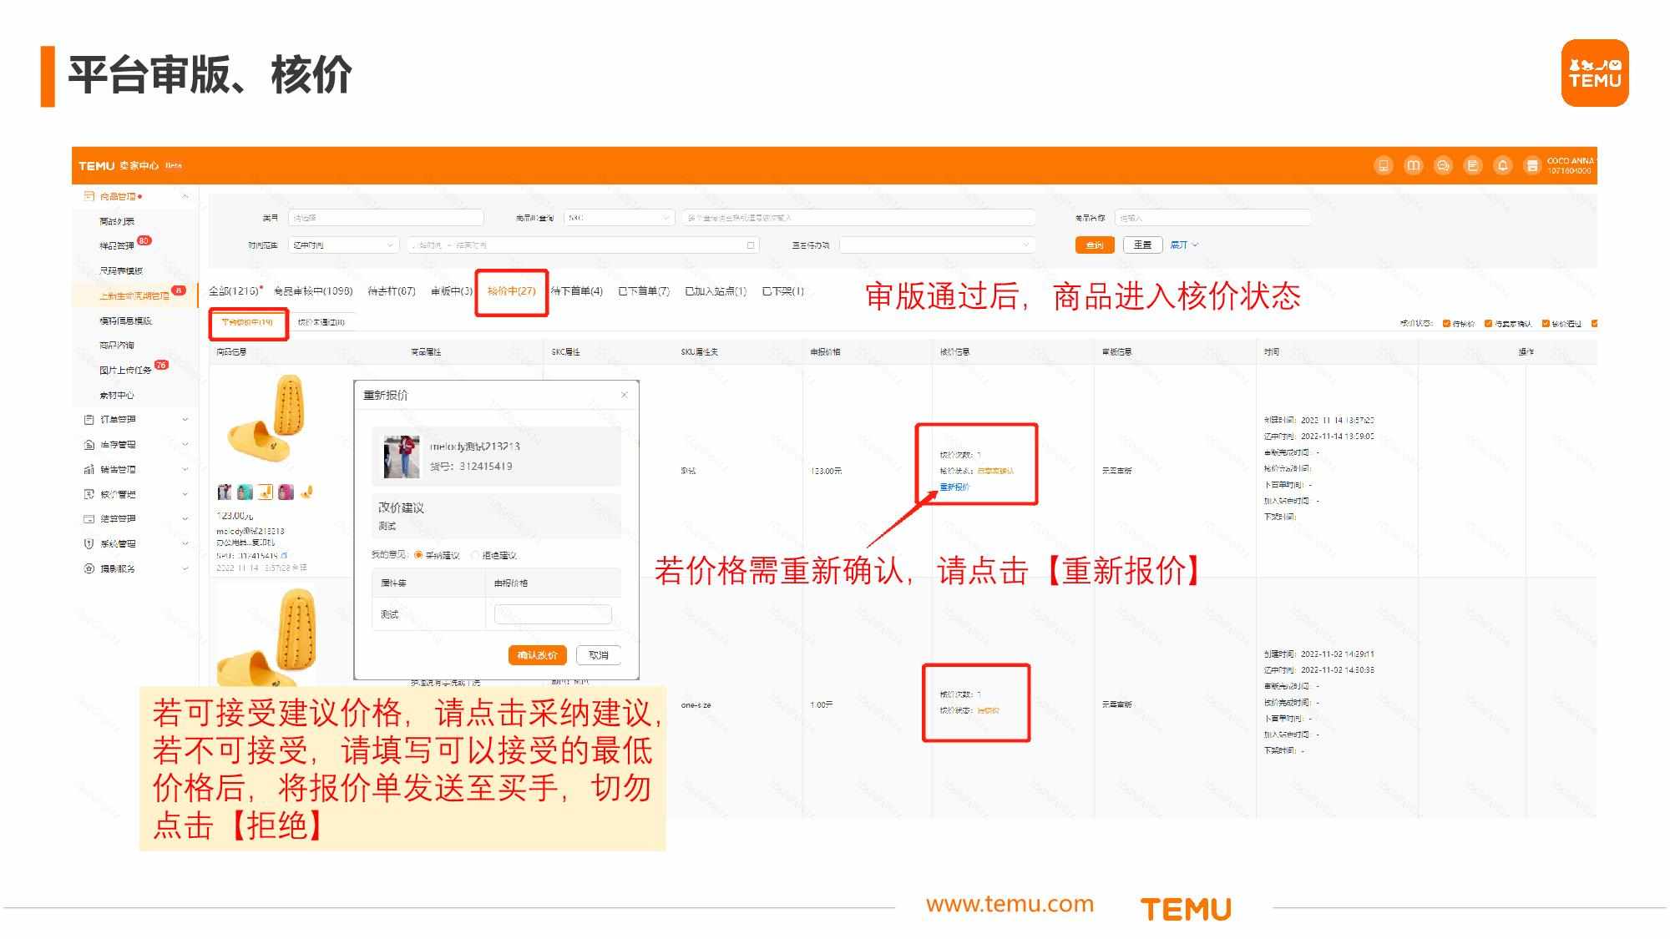
Task: Click the 取消 button in the dialog
Action: click(x=599, y=655)
